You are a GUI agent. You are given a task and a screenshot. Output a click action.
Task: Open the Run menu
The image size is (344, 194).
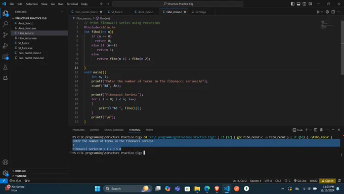[x=61, y=4]
